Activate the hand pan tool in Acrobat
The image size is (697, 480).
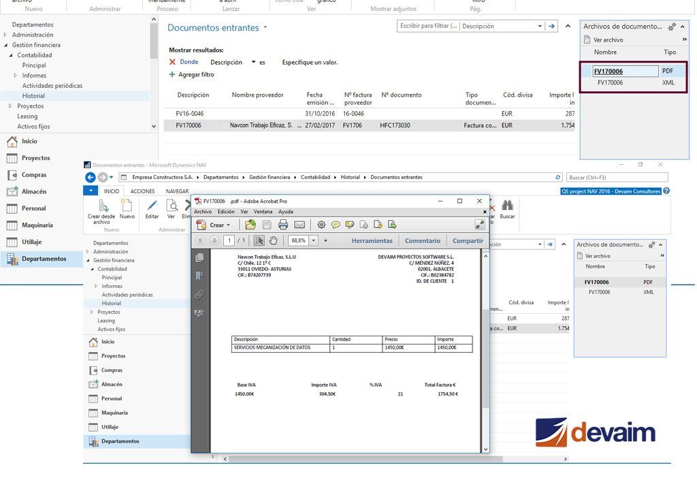[x=273, y=240]
